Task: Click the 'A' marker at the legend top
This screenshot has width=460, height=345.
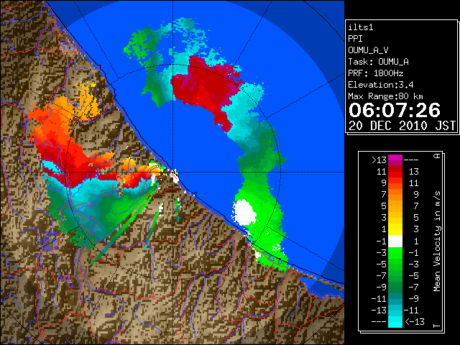Action: pos(437,155)
